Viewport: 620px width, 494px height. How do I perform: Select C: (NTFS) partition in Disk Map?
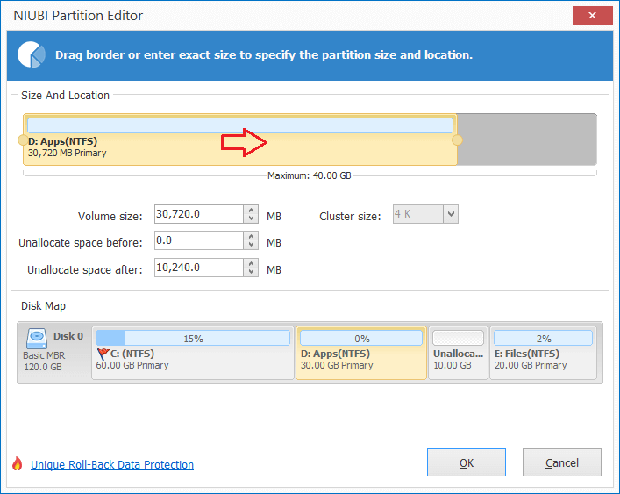click(193, 353)
